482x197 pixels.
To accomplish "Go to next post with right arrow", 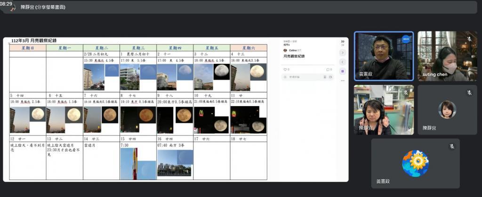I will tap(343, 53).
